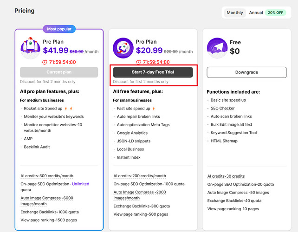Click the 20% OFF badge

click(276, 13)
